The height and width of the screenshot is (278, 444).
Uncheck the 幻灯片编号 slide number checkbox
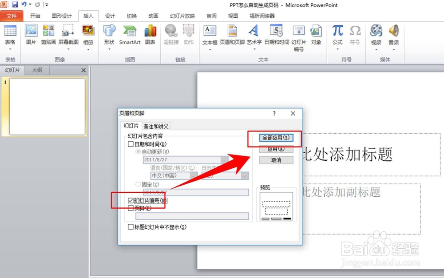(x=131, y=200)
